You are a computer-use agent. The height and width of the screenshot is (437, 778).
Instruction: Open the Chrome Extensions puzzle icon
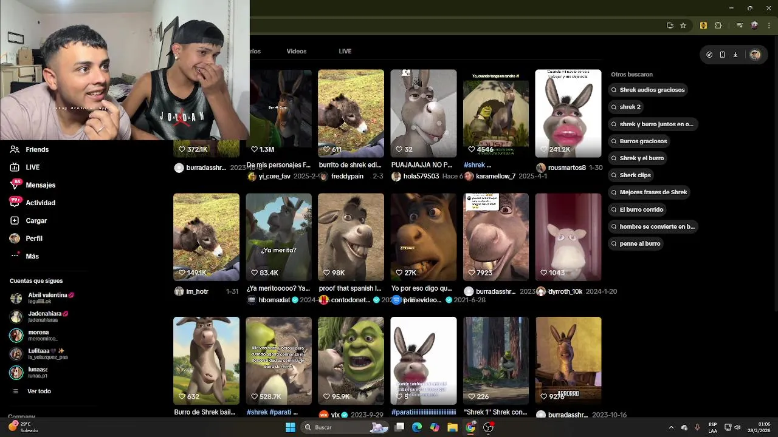coord(718,25)
